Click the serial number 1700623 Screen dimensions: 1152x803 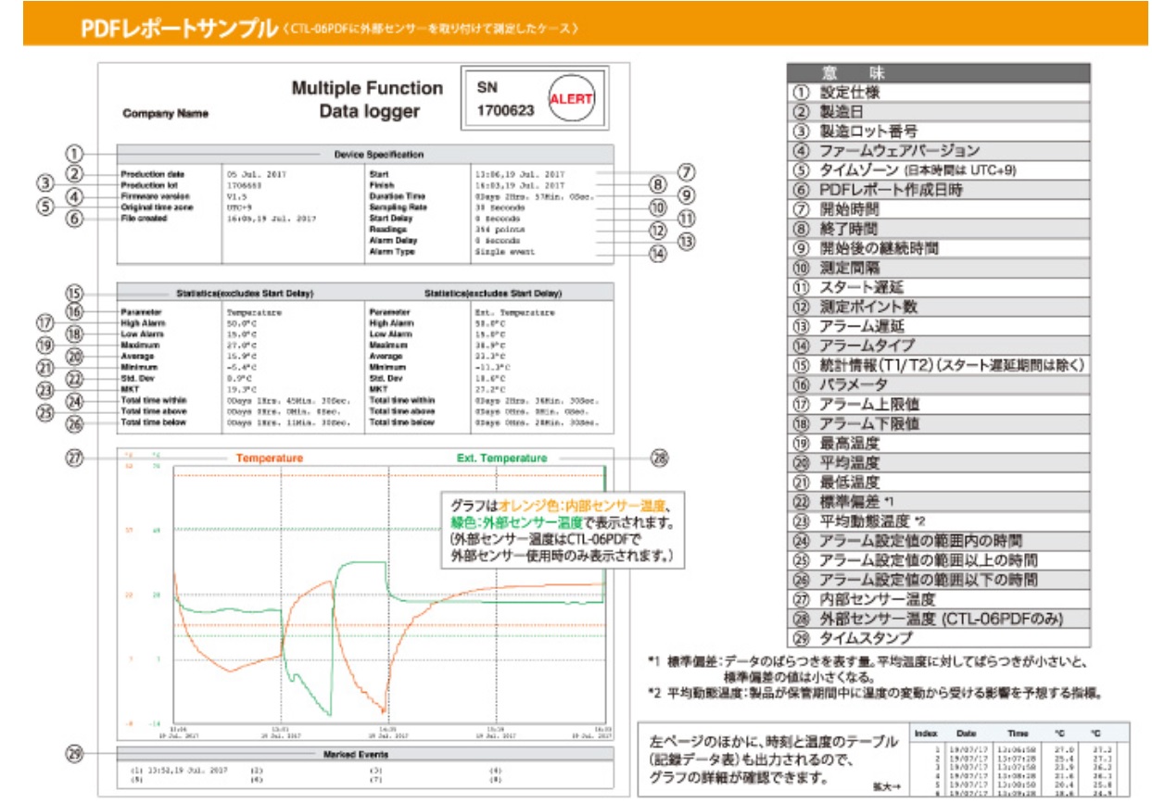click(505, 110)
